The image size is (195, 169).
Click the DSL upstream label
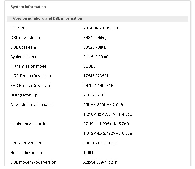pyautogui.click(x=23, y=47)
